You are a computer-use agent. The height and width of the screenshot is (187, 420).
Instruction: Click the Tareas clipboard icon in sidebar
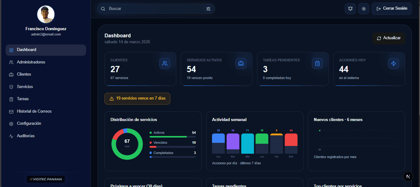11,99
